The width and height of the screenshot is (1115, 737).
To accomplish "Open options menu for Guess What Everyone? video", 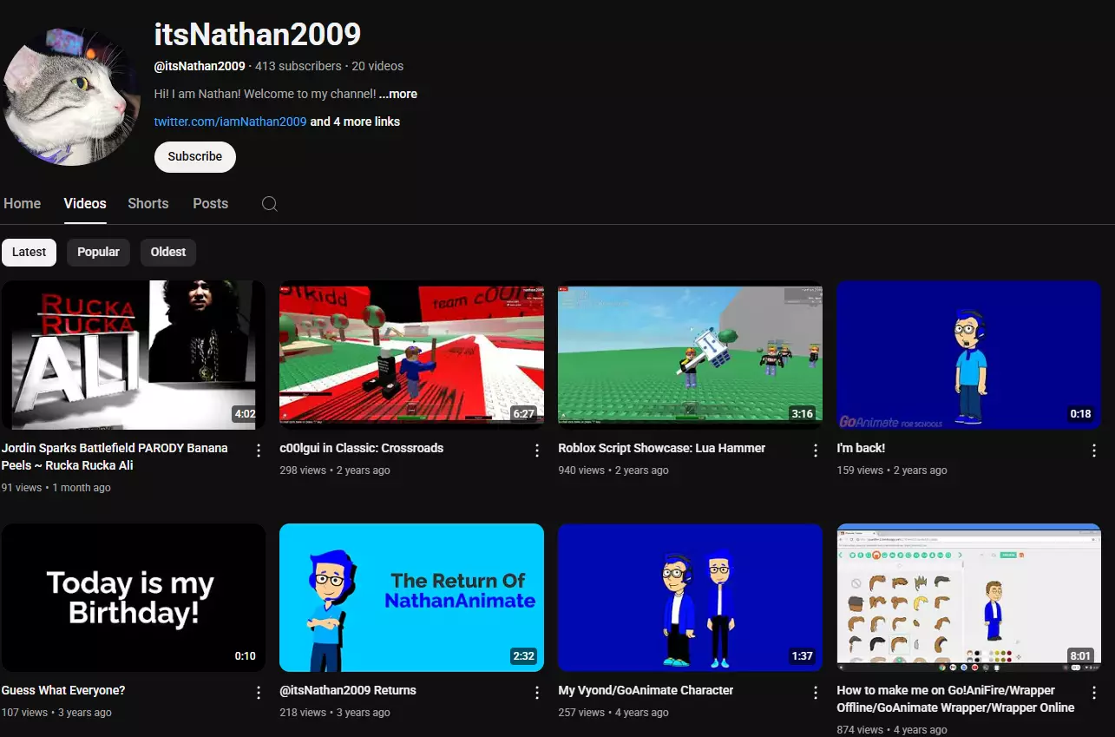I will pyautogui.click(x=259, y=692).
